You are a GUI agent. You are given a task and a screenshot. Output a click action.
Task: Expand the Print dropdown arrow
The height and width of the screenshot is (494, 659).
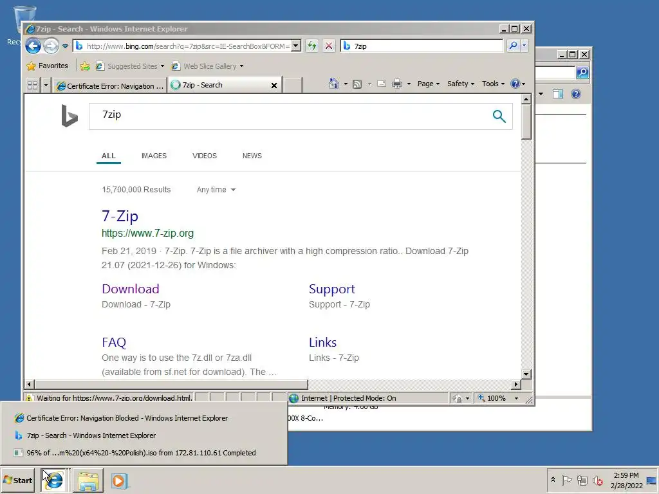coord(409,84)
